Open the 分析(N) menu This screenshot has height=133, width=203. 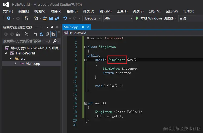(x=155, y=11)
